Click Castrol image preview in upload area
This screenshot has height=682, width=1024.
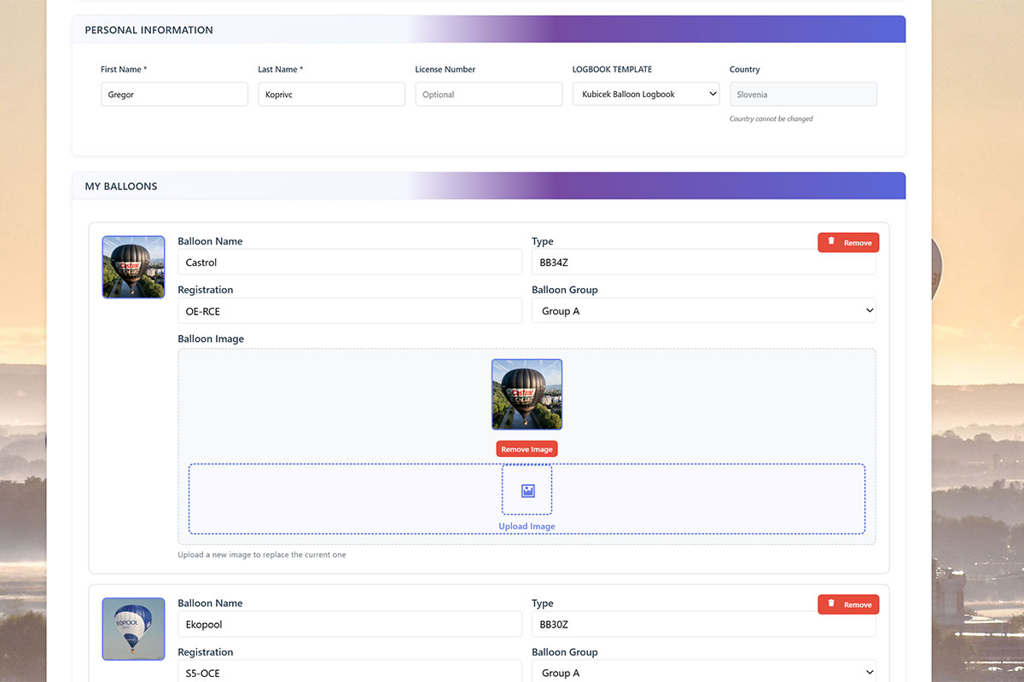pos(527,394)
